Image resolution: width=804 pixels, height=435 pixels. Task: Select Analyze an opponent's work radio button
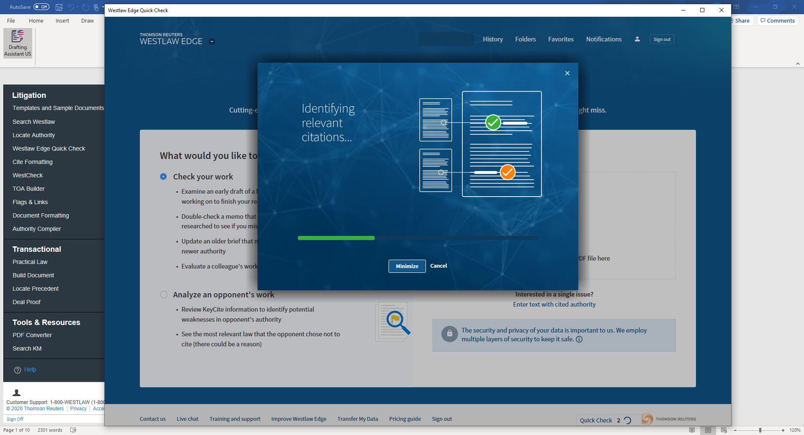(x=163, y=294)
